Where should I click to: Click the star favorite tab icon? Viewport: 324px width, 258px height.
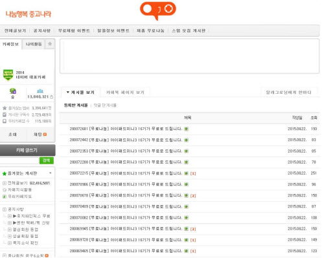coord(50,44)
